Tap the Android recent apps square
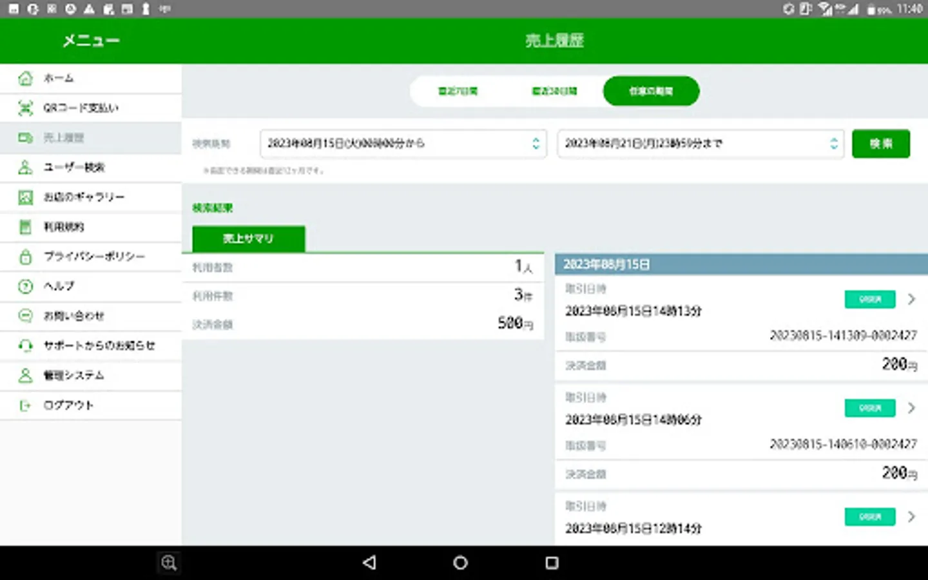This screenshot has width=928, height=580. 552,563
